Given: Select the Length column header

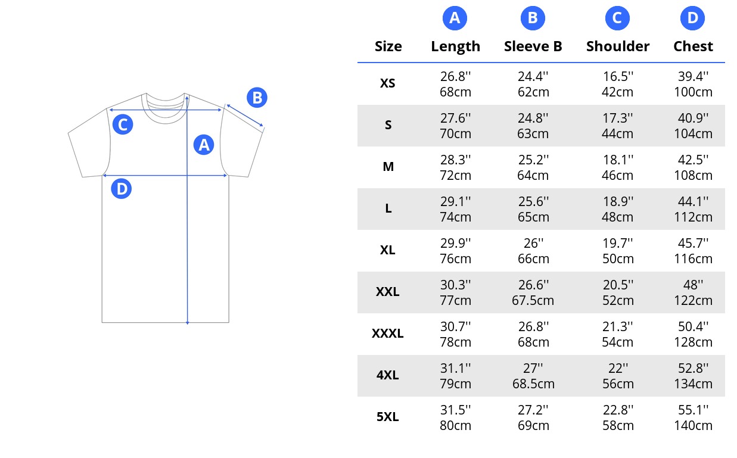Looking at the screenshot, I should [x=456, y=46].
